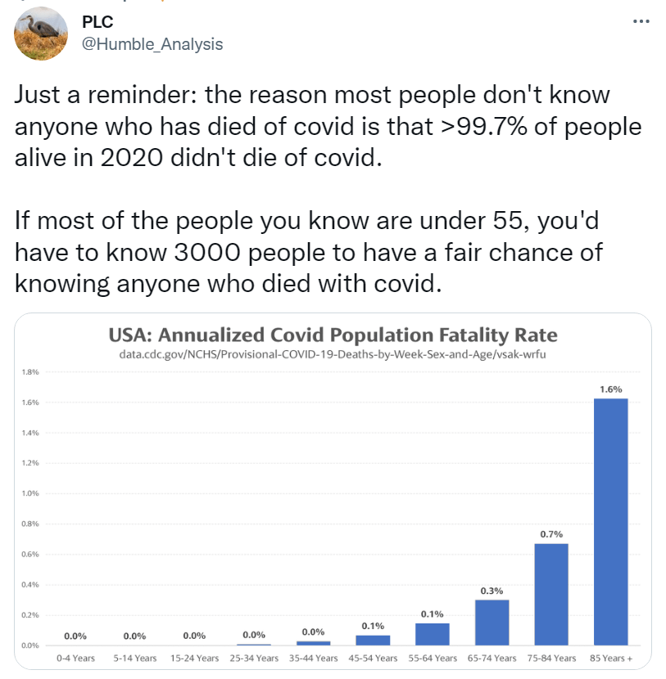This screenshot has height=679, width=666.
Task: Click the 1.6% value label
Action: tap(610, 389)
